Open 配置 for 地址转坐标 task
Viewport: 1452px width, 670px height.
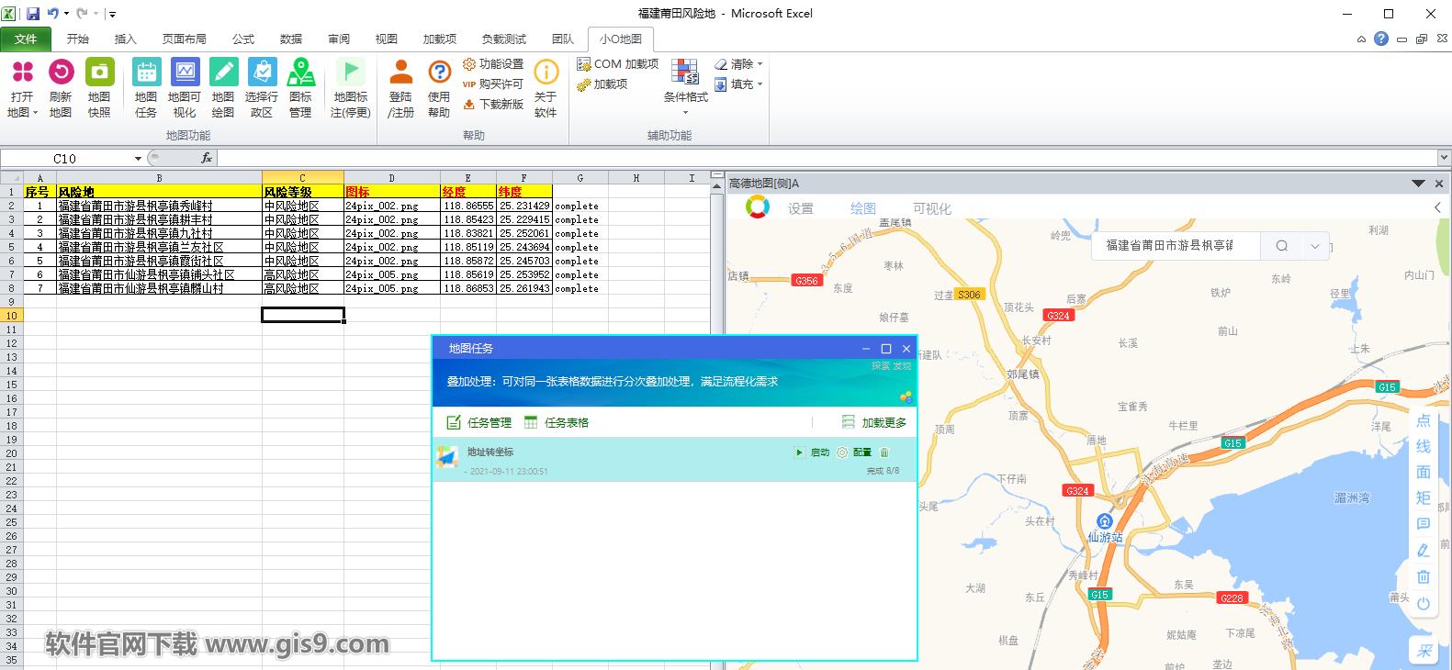(x=854, y=452)
